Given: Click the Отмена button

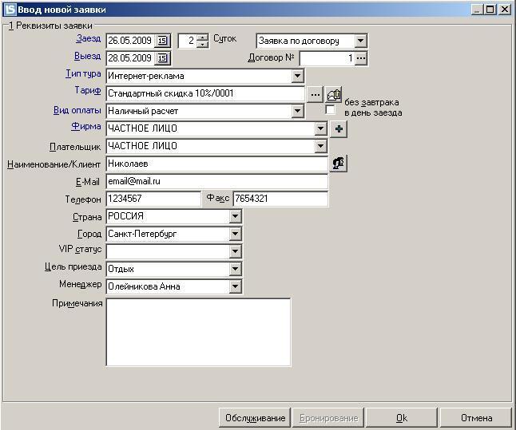Looking at the screenshot, I should [x=476, y=418].
